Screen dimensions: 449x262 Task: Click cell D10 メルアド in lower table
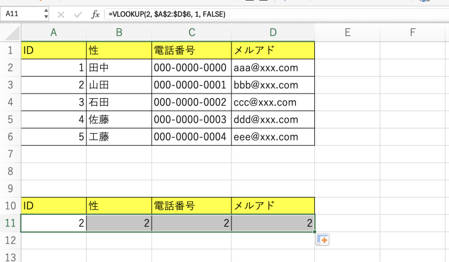pos(273,206)
